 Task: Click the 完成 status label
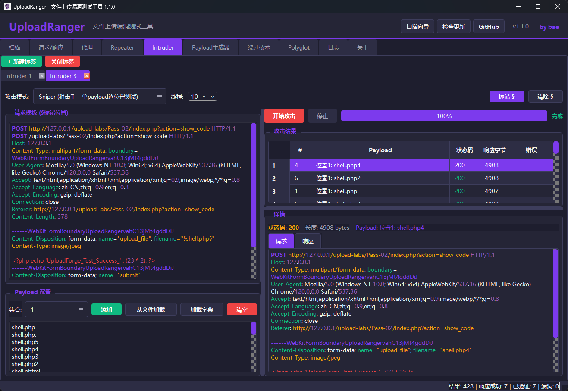click(557, 116)
